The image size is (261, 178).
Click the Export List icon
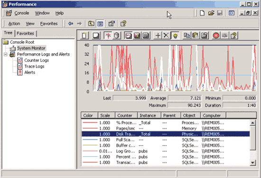click(x=112, y=24)
